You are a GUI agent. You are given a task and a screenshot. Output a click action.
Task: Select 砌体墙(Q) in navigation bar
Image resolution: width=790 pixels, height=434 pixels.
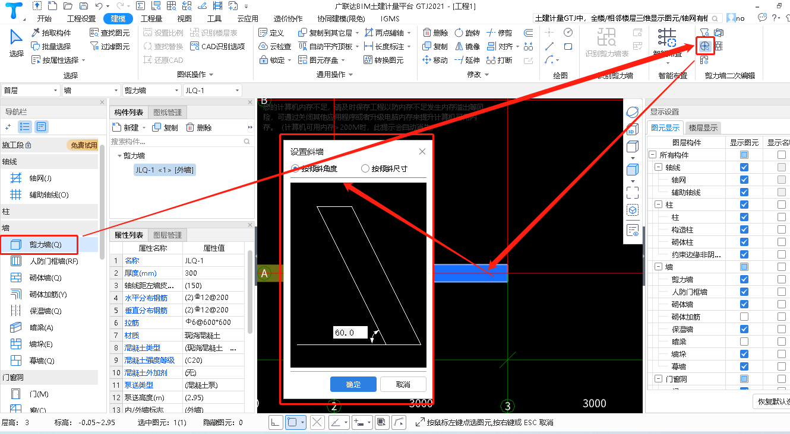click(x=45, y=277)
